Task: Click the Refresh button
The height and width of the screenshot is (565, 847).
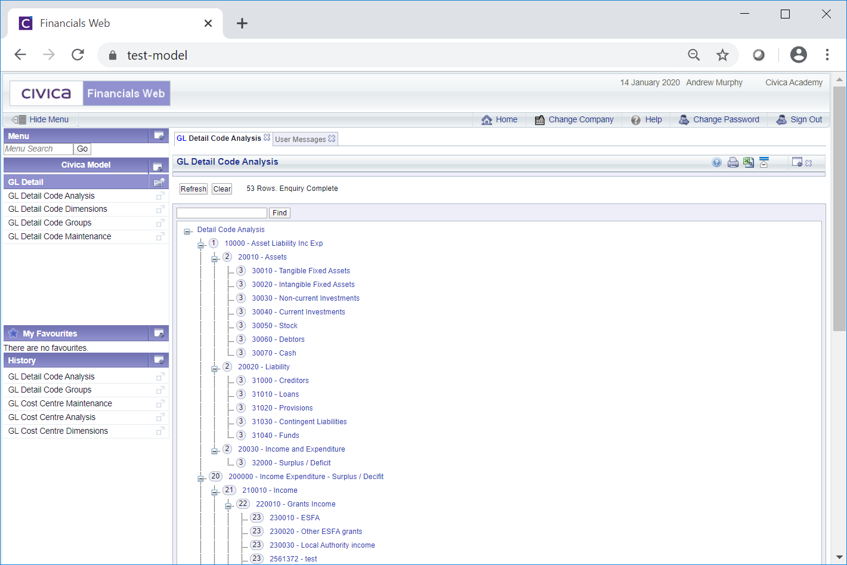Action: coord(193,189)
